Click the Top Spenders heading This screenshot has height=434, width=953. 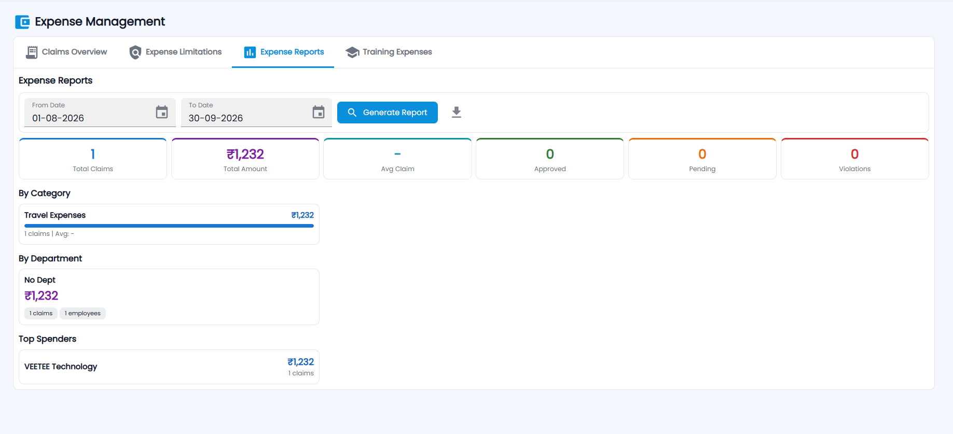click(x=48, y=339)
